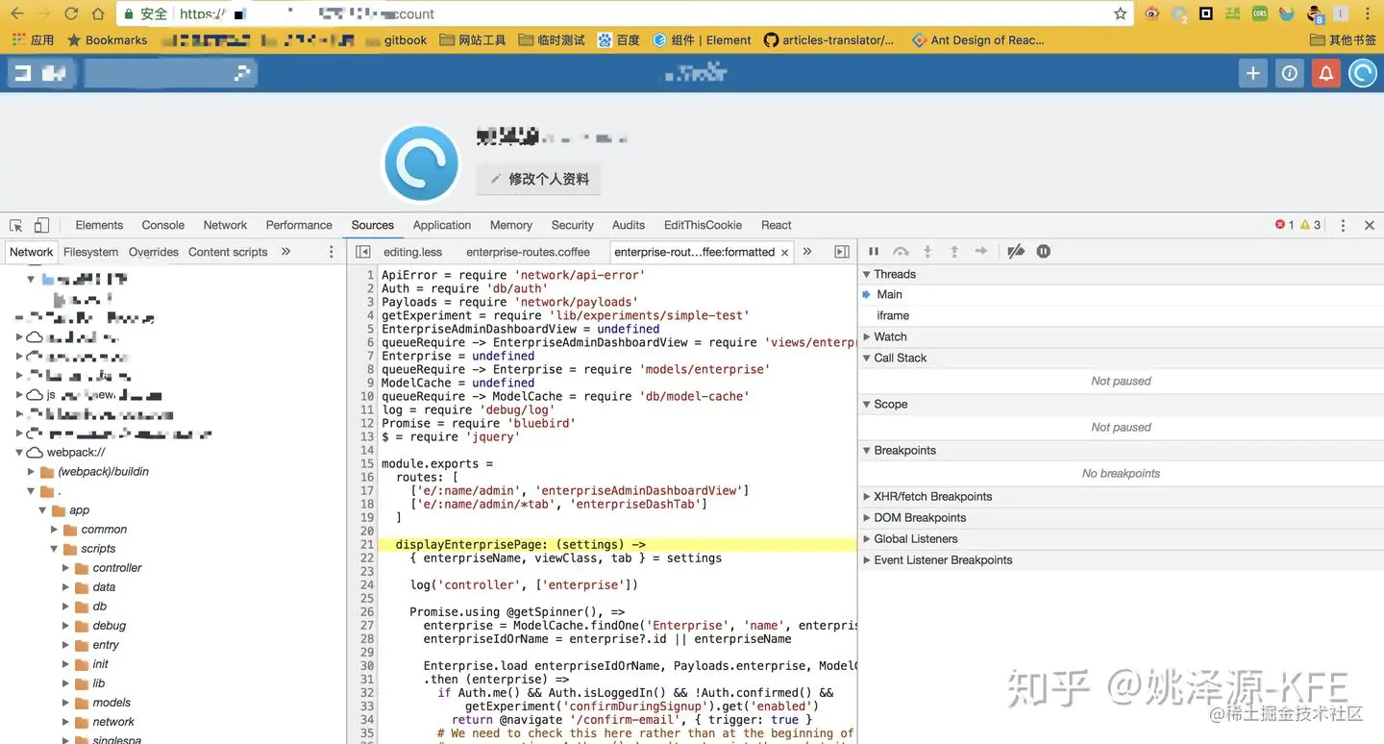The image size is (1384, 744).
Task: Switch to the Filesystem navigator tab
Action: click(x=90, y=252)
